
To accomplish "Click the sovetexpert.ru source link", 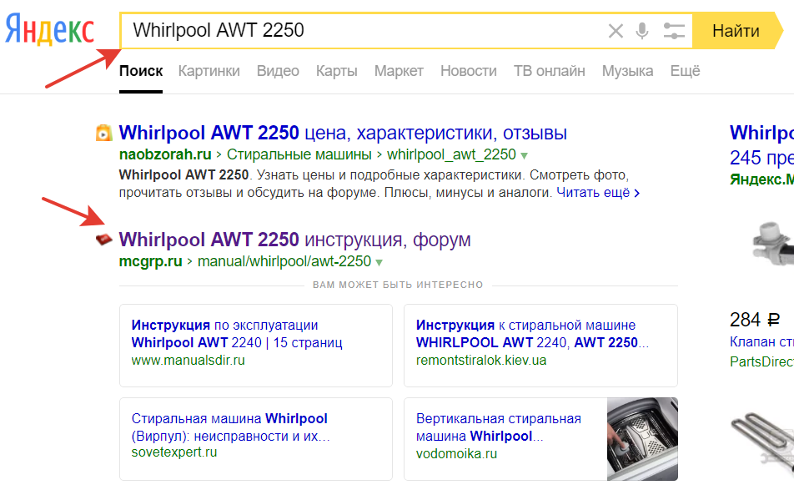I will coord(174,452).
